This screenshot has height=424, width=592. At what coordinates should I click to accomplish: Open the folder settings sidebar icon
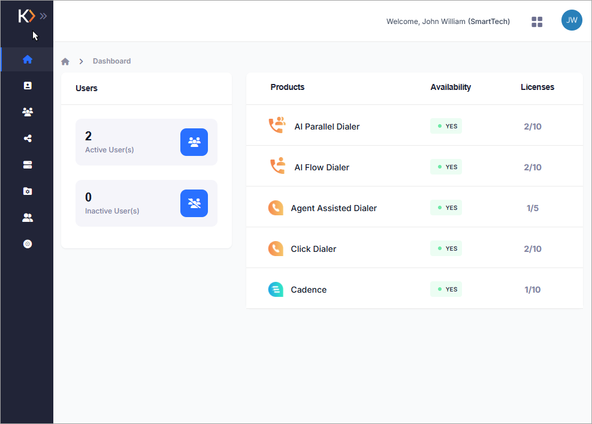(27, 191)
